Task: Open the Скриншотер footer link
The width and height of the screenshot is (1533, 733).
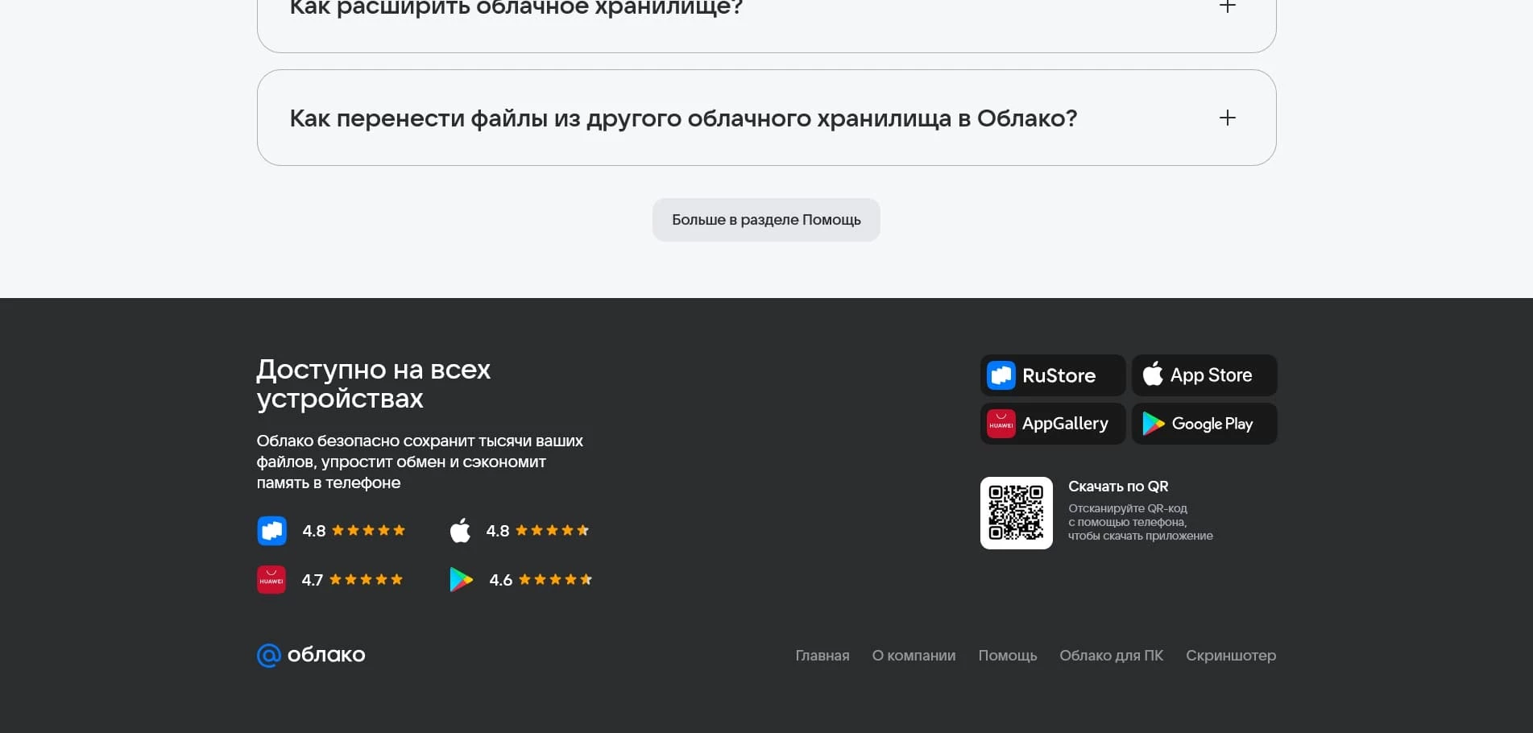Action: click(x=1230, y=656)
